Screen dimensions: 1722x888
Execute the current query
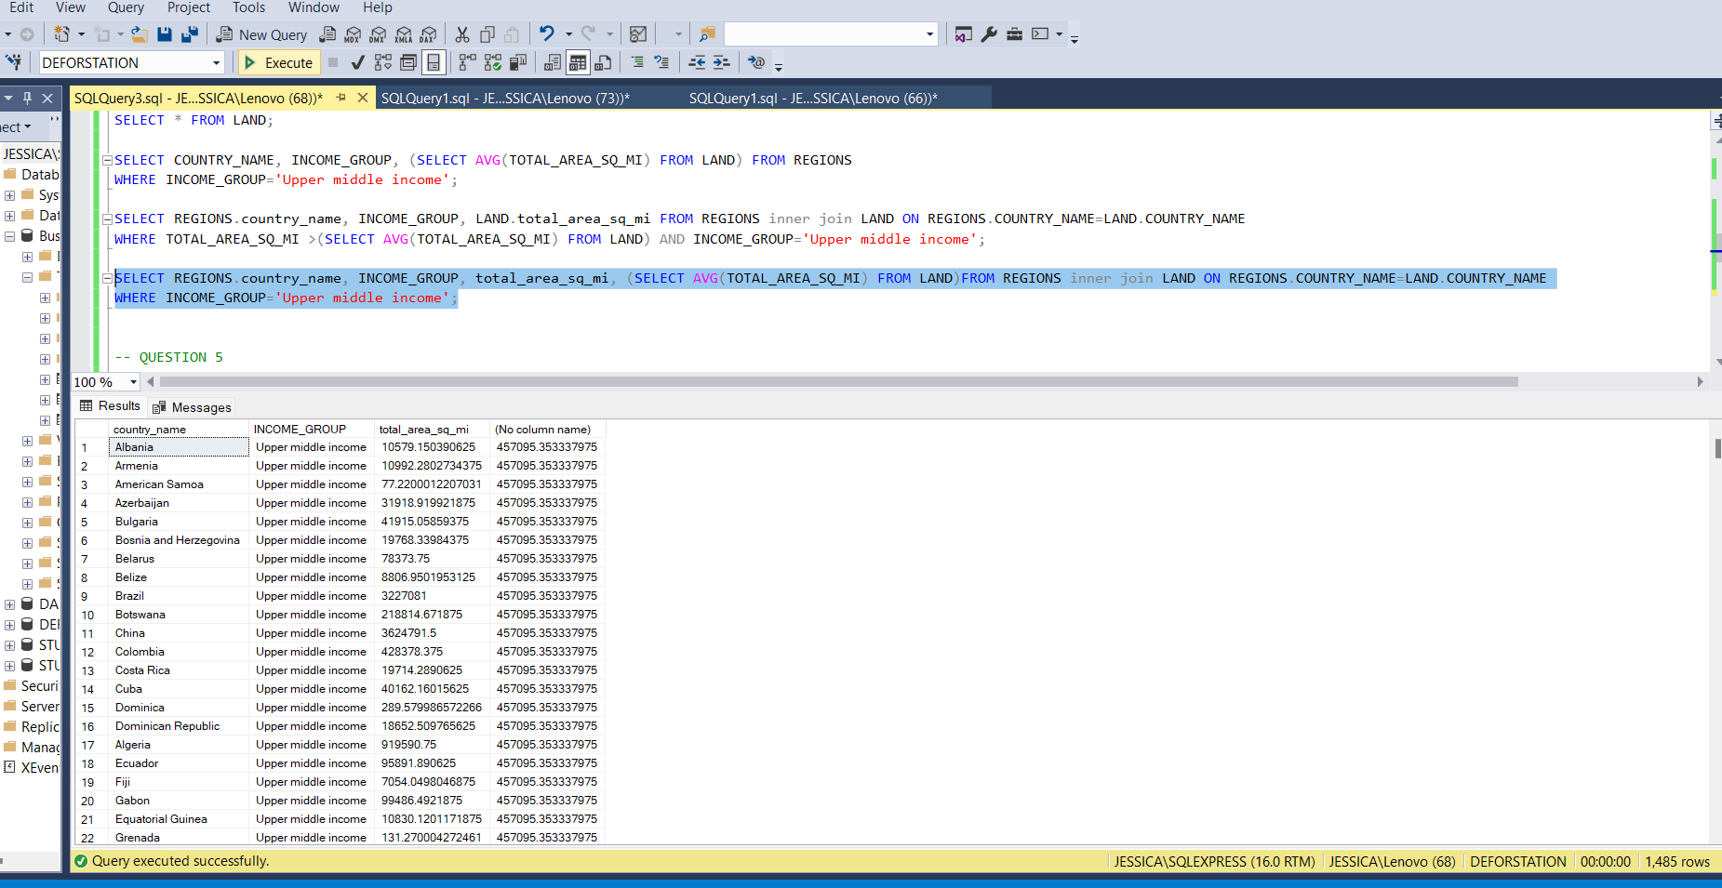pyautogui.click(x=278, y=62)
